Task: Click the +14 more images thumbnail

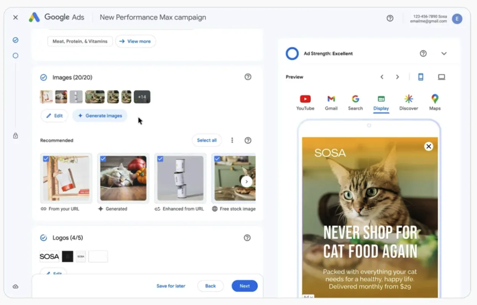Action: point(142,97)
